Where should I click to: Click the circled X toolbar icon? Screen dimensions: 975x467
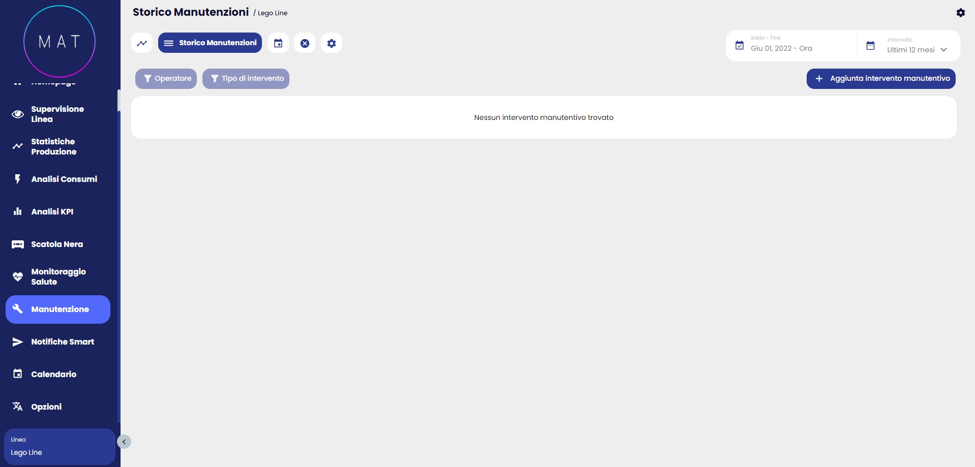[305, 43]
